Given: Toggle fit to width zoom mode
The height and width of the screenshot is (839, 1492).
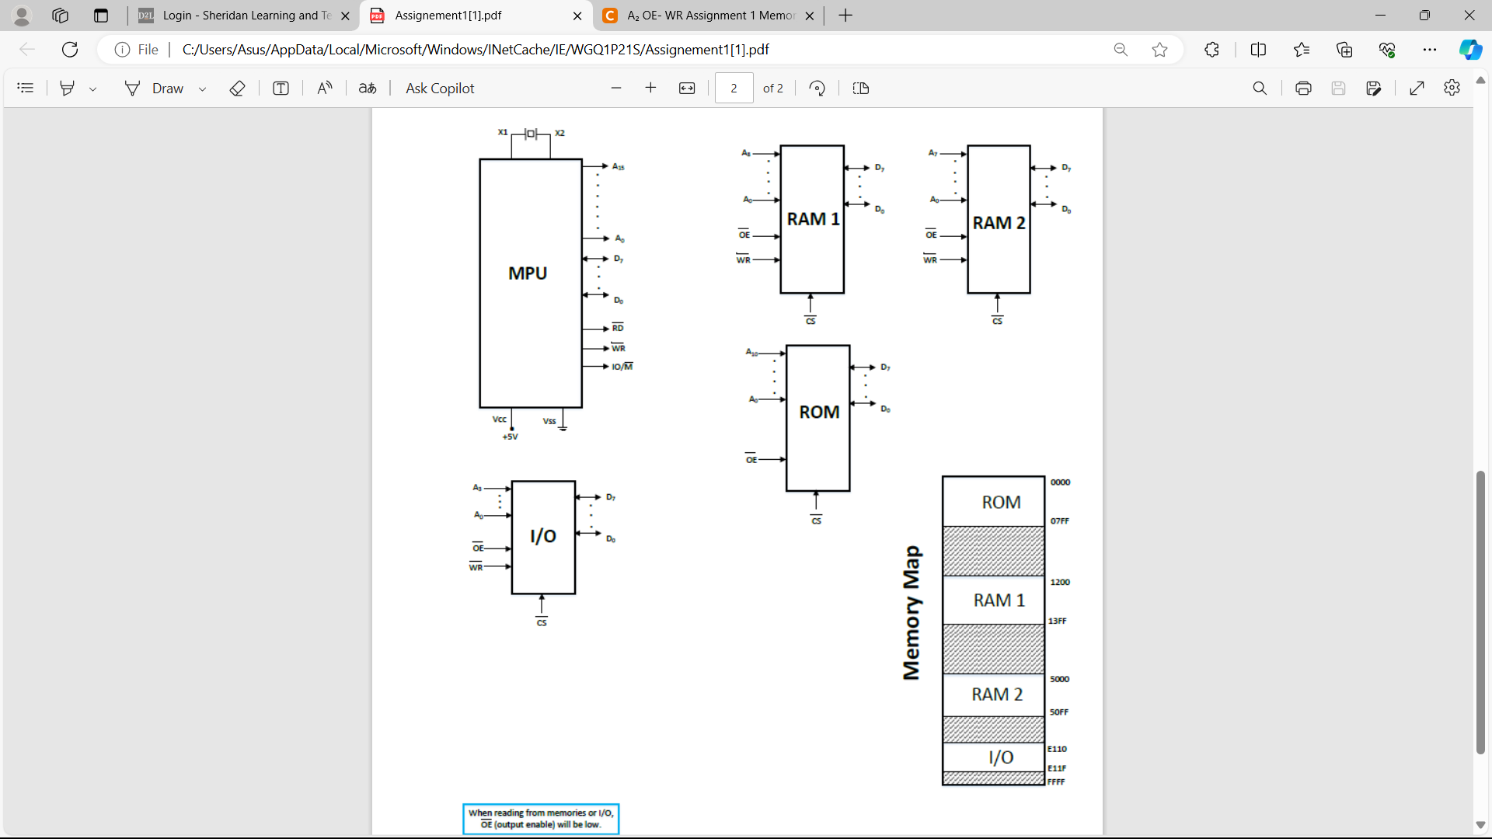Looking at the screenshot, I should tap(688, 88).
